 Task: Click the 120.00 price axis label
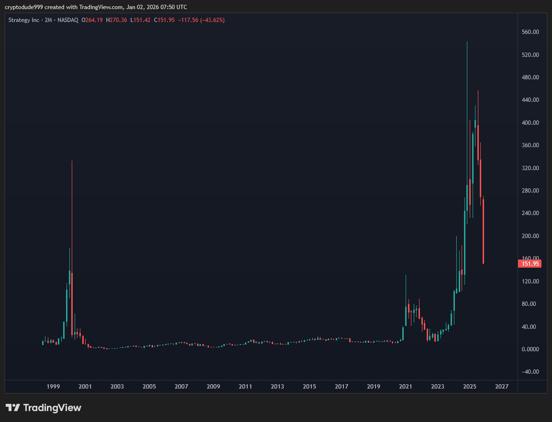[530, 281]
